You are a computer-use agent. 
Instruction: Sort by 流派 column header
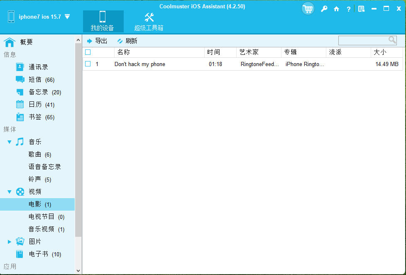348,52
